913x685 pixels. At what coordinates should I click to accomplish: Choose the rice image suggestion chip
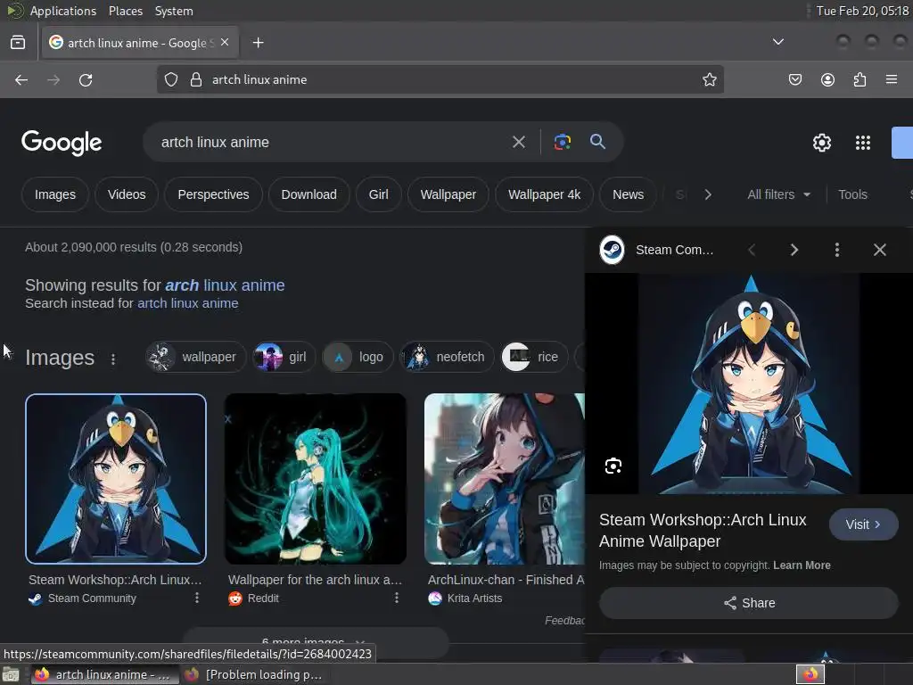(x=535, y=357)
